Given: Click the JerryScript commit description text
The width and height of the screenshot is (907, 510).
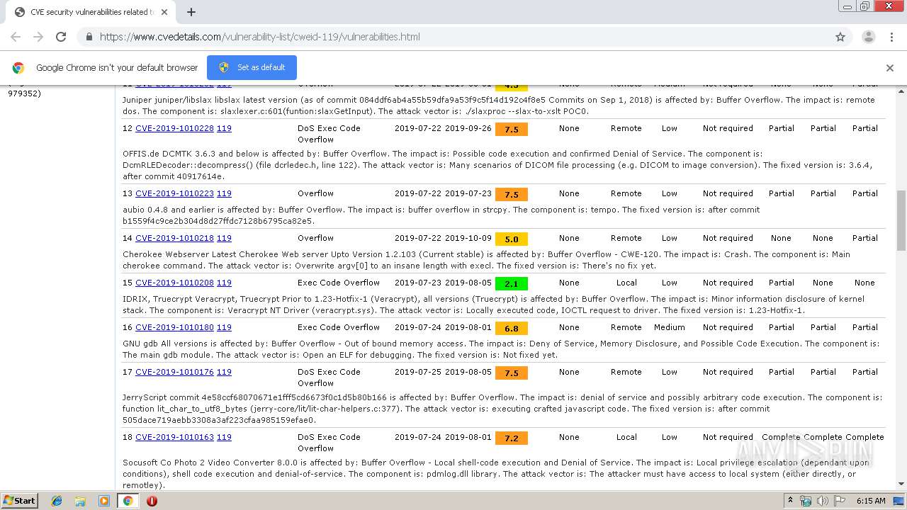Looking at the screenshot, I should [502, 409].
